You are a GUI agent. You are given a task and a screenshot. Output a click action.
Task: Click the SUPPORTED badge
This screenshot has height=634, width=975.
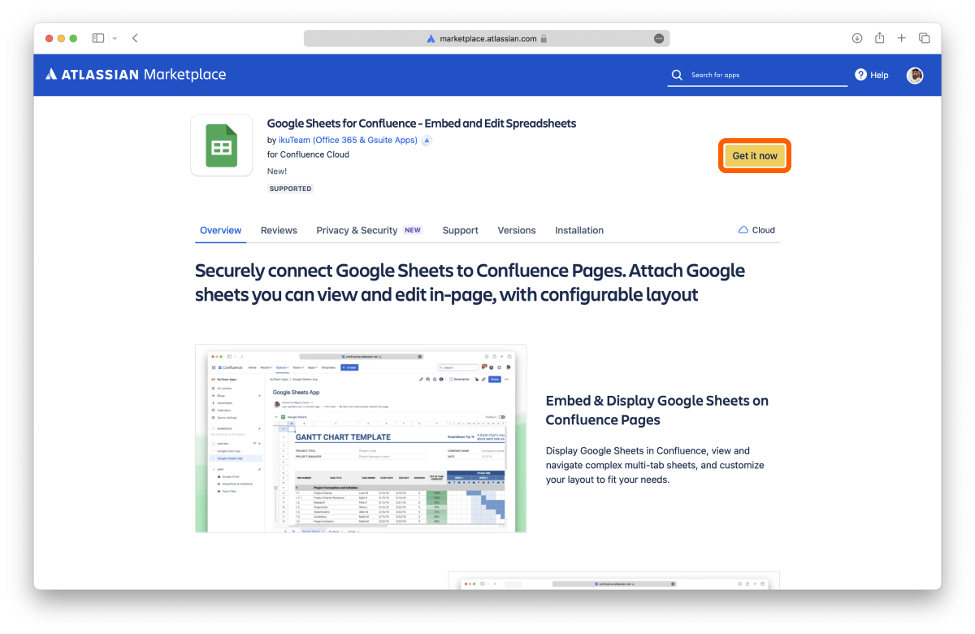(x=290, y=189)
